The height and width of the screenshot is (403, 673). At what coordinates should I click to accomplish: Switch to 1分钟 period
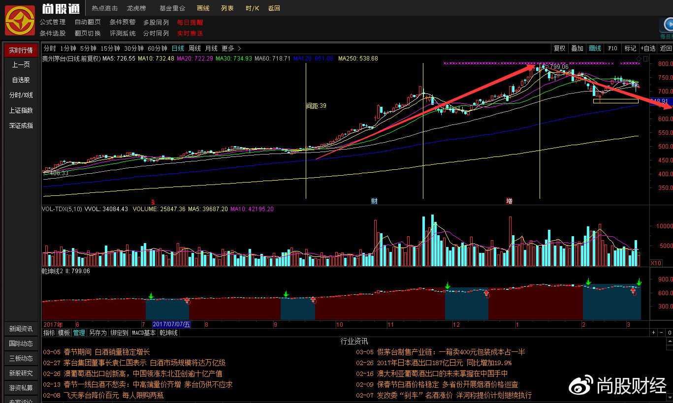68,48
